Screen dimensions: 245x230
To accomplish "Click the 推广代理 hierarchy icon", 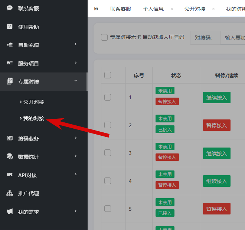I will pos(10,193).
